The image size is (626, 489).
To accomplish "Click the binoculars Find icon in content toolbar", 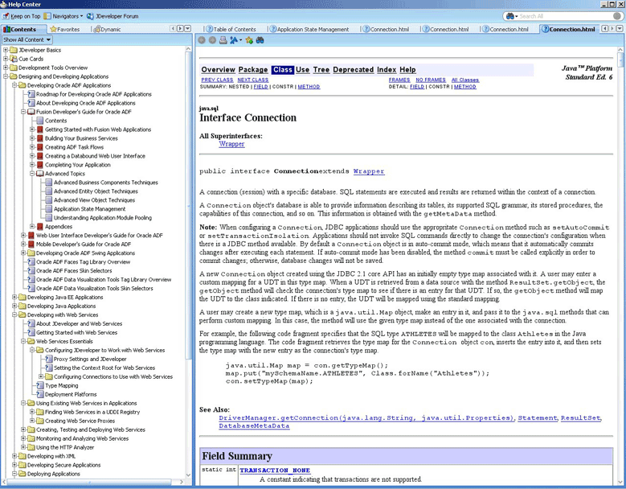I will 260,39.
